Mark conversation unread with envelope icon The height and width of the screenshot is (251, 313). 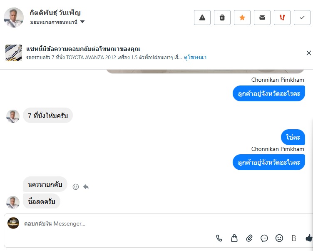point(262,18)
